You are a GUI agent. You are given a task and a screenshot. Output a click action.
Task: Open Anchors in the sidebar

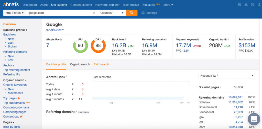(9, 65)
